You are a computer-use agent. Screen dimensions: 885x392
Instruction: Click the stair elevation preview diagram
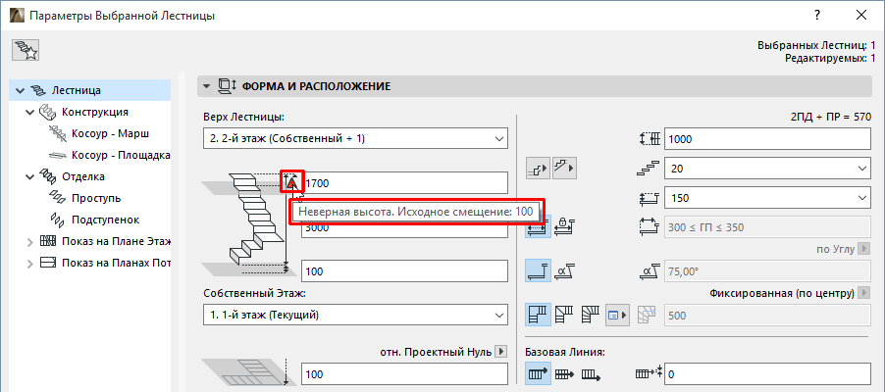tap(248, 223)
